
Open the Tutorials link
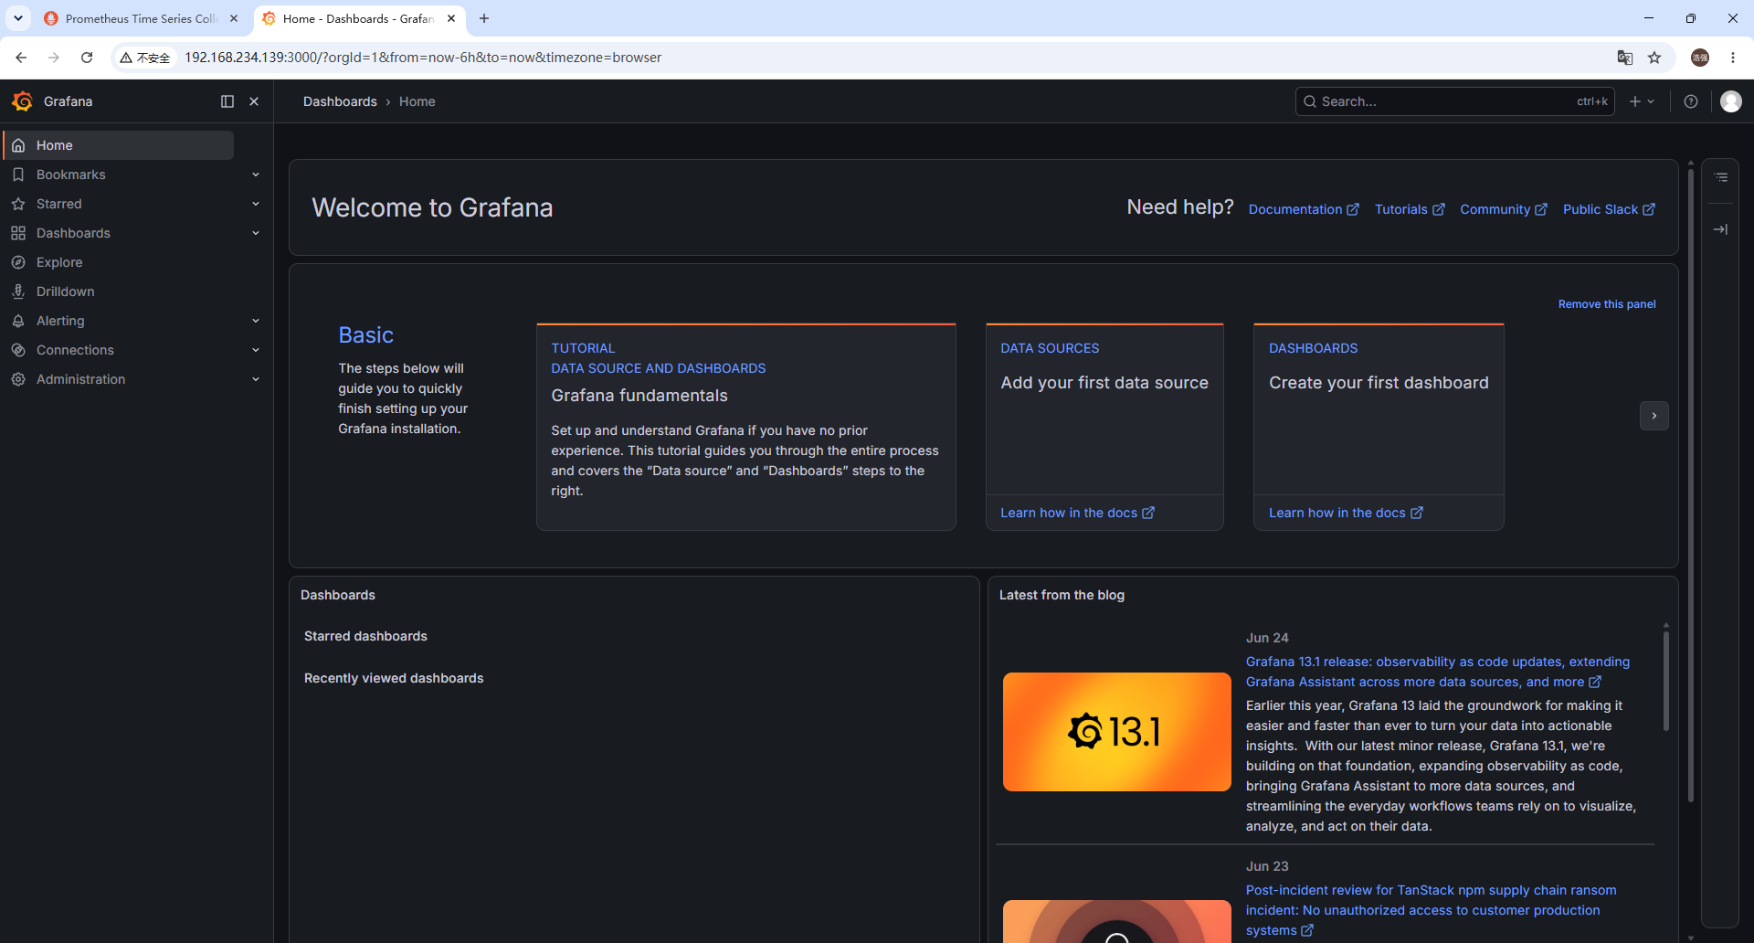[1410, 209]
